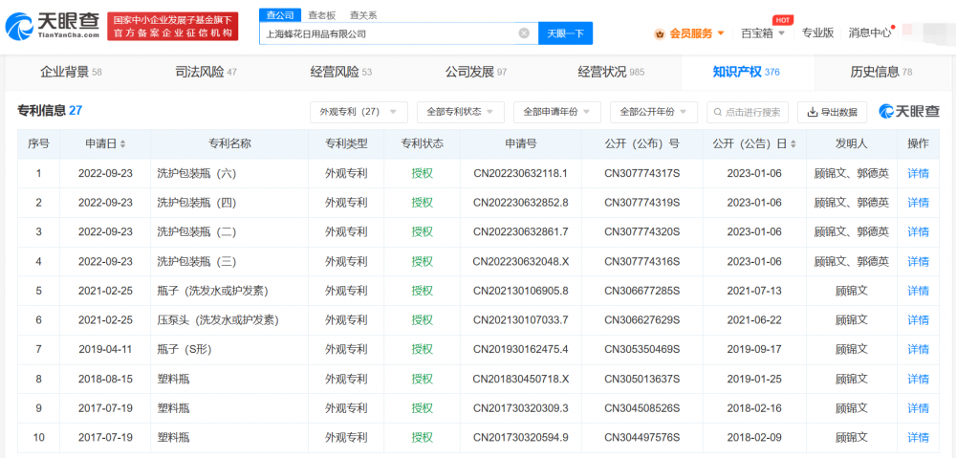This screenshot has height=458, width=956.
Task: Switch to the 经营状况 tab
Action: [611, 73]
